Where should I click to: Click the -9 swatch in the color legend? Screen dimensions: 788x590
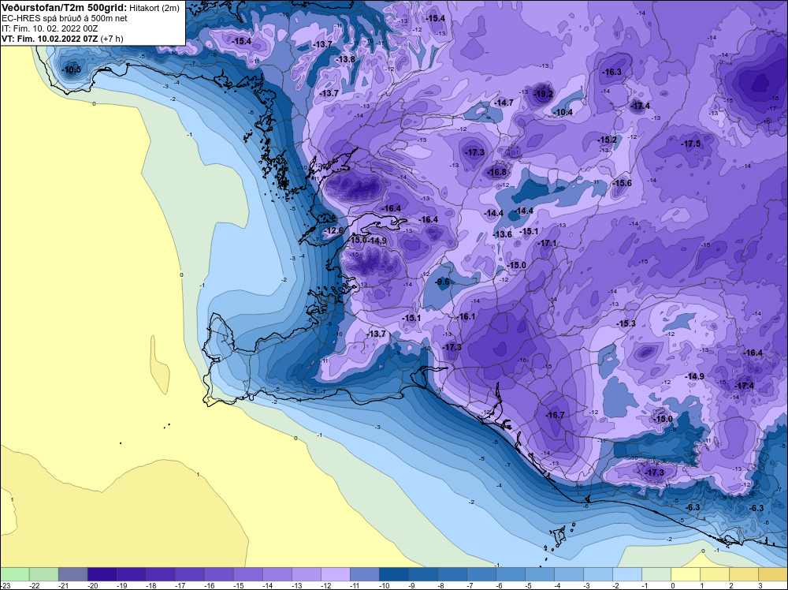(422, 574)
